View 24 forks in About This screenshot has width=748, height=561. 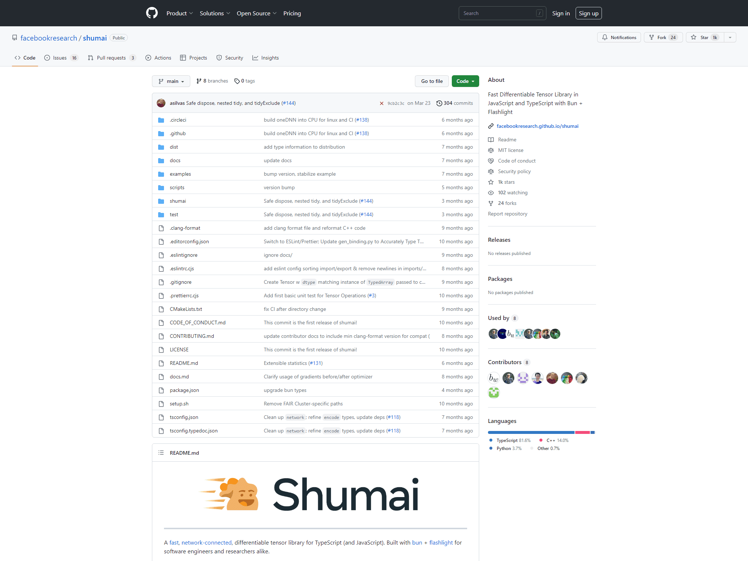[x=507, y=203]
